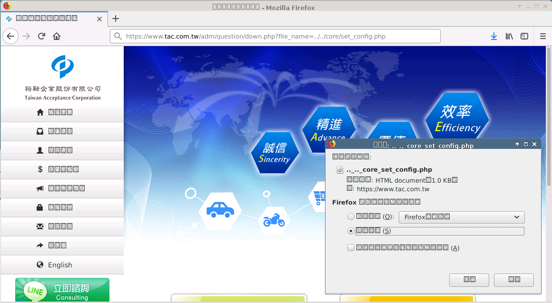Click the https://www.tac.com.tw source text
This screenshot has height=303, width=552.
tap(393, 189)
